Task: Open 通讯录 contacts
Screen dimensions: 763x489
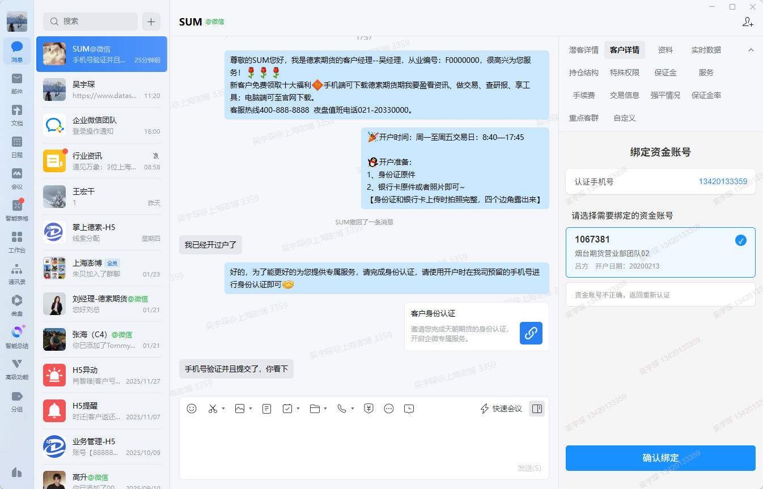Action: pyautogui.click(x=17, y=273)
